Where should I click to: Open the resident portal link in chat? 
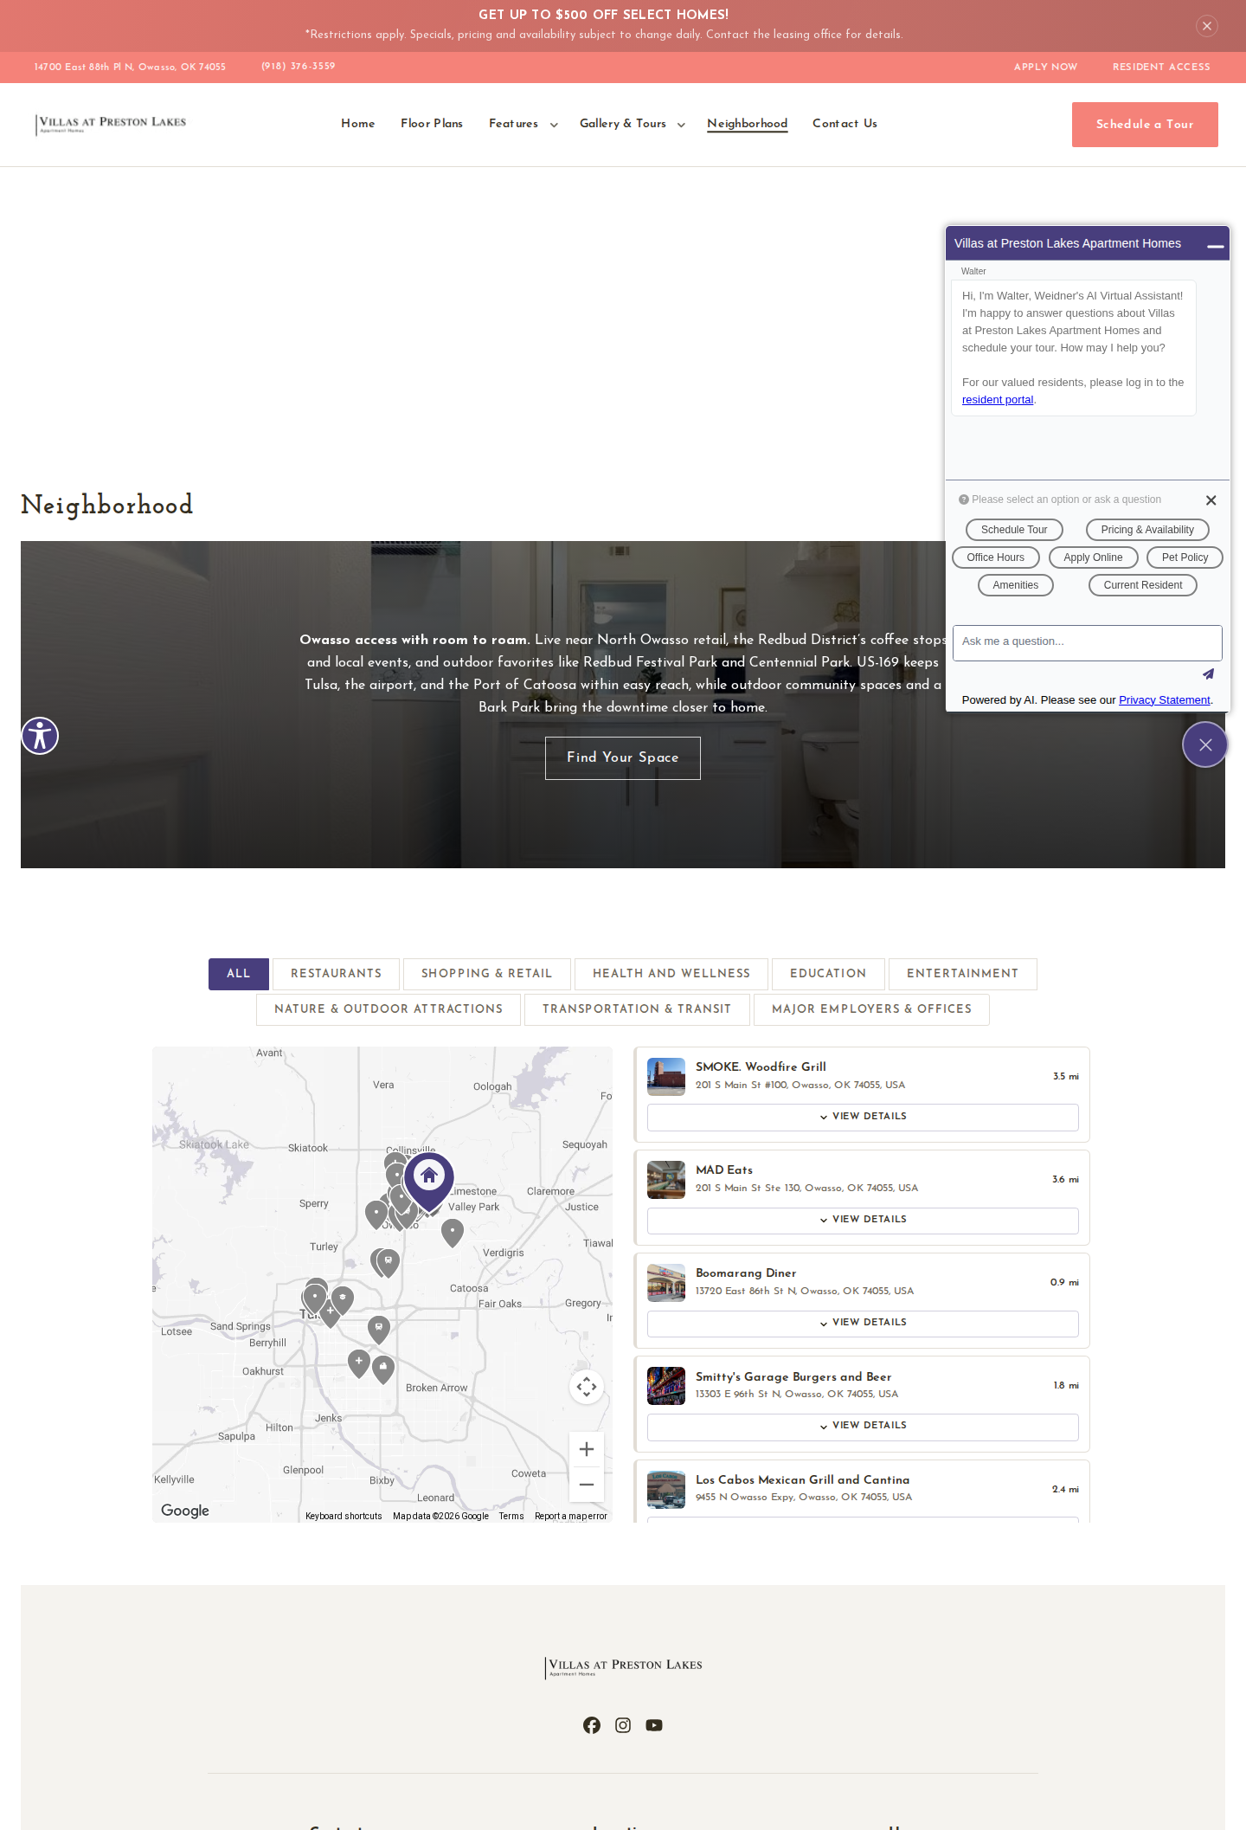[998, 400]
